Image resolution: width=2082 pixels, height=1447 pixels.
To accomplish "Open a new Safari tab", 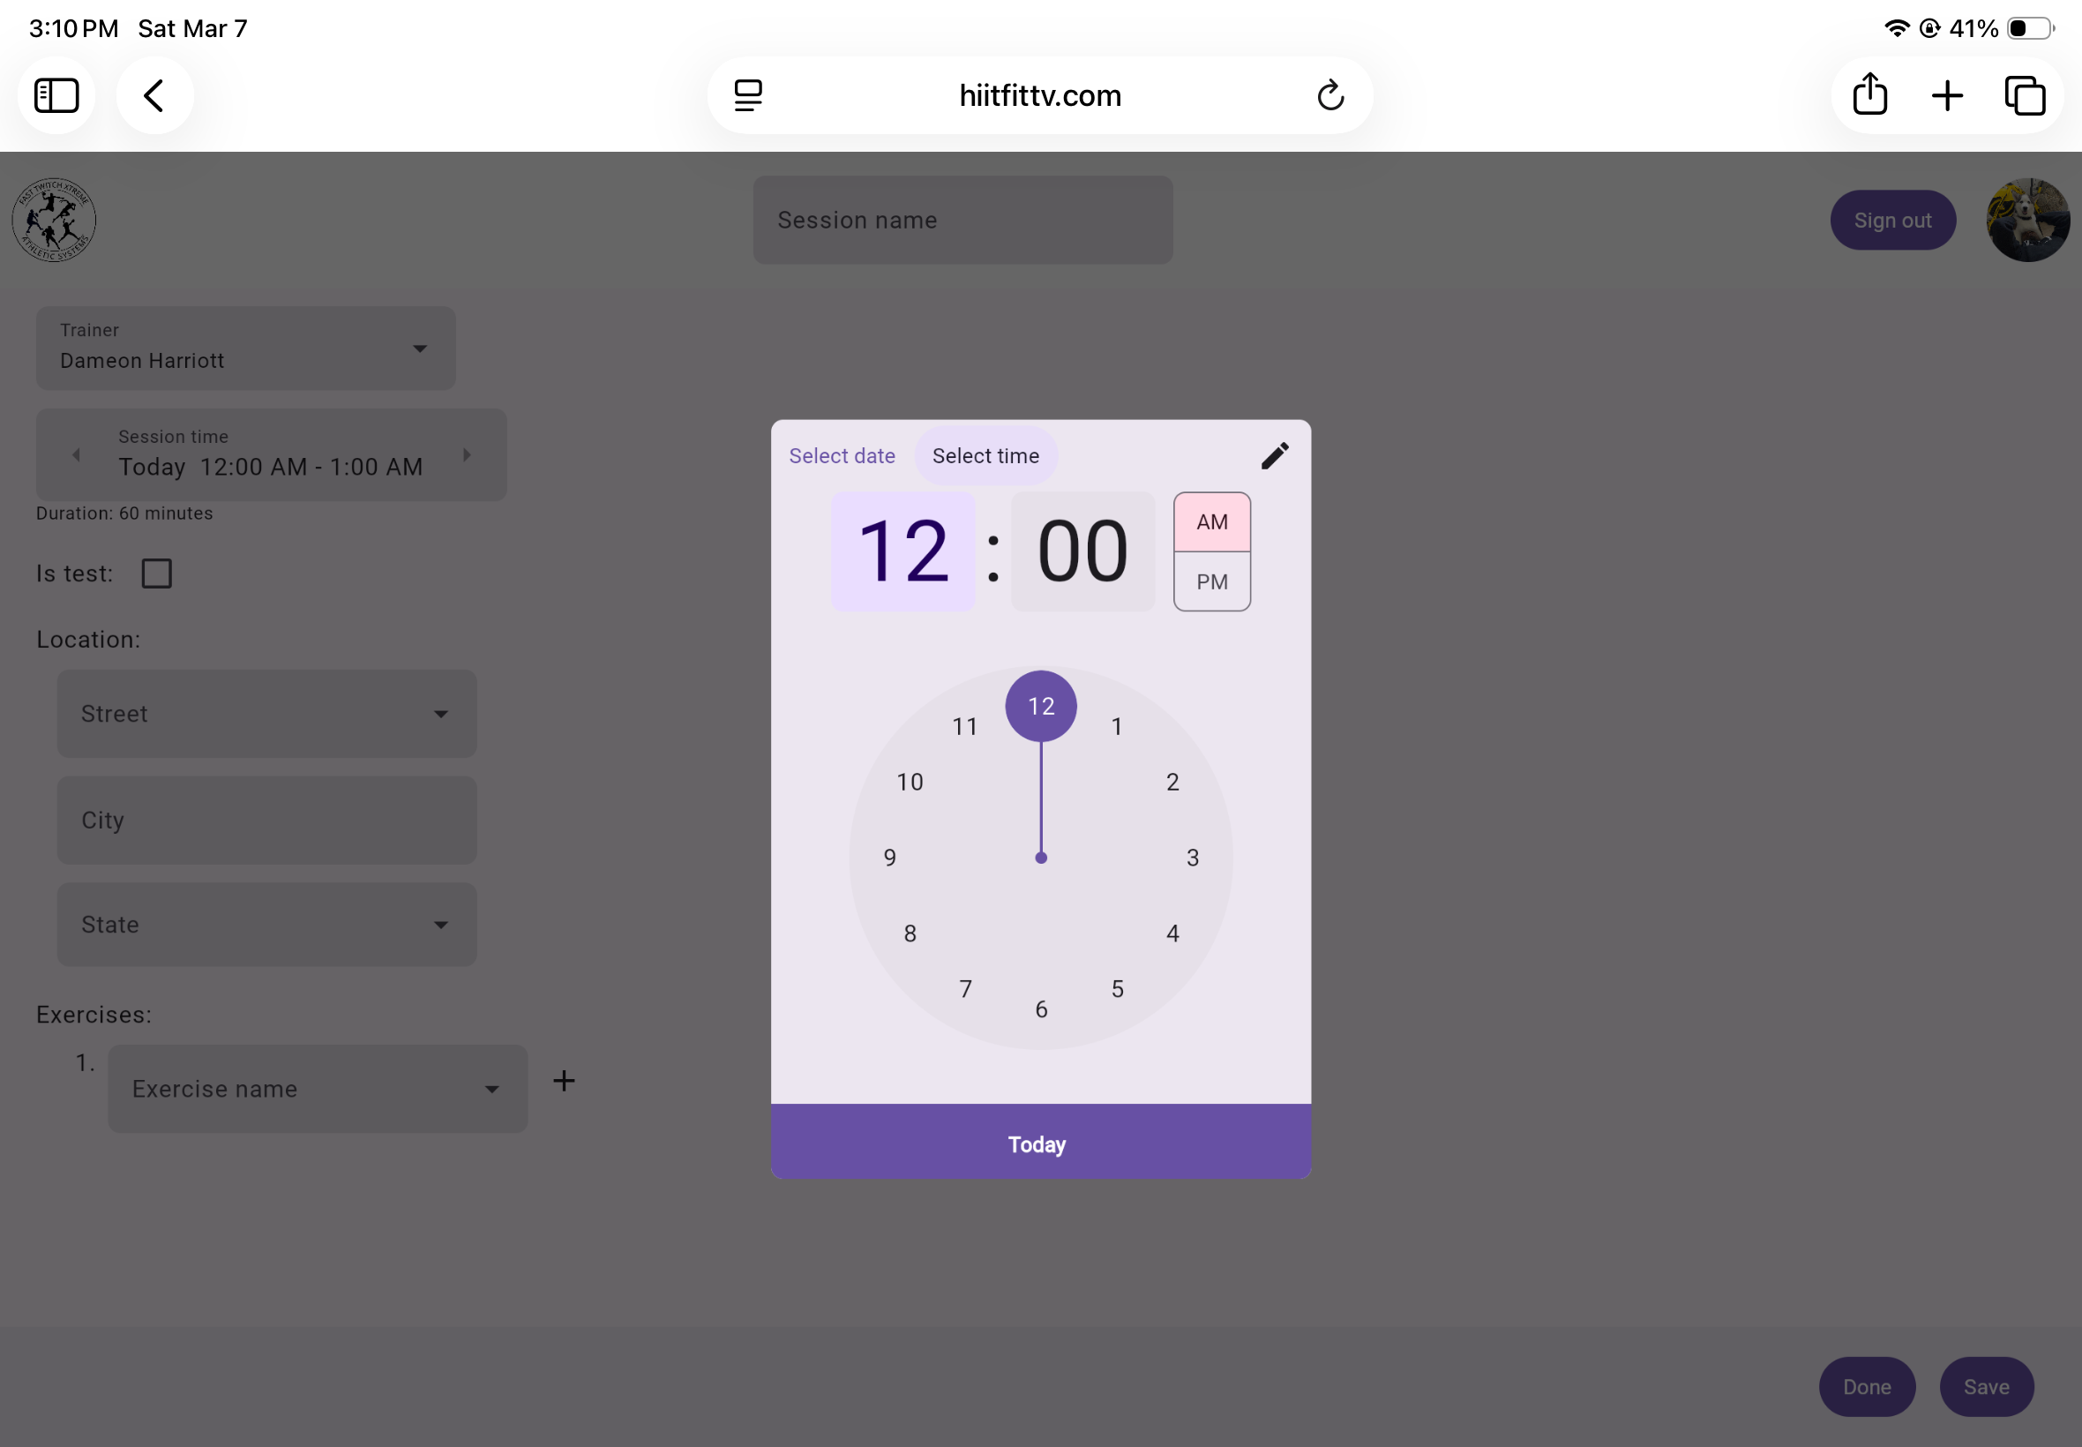I will click(1947, 95).
